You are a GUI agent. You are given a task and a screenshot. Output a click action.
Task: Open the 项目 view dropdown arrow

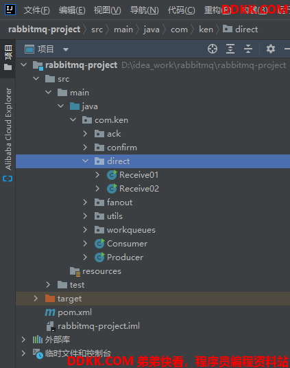66,49
